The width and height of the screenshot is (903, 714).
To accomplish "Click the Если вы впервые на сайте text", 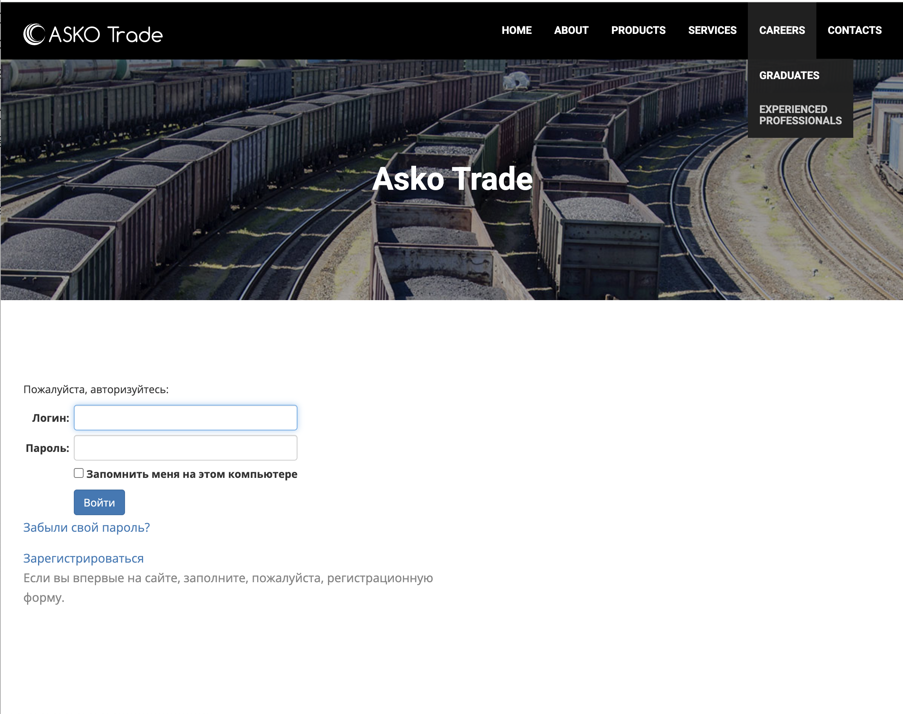I will click(228, 588).
